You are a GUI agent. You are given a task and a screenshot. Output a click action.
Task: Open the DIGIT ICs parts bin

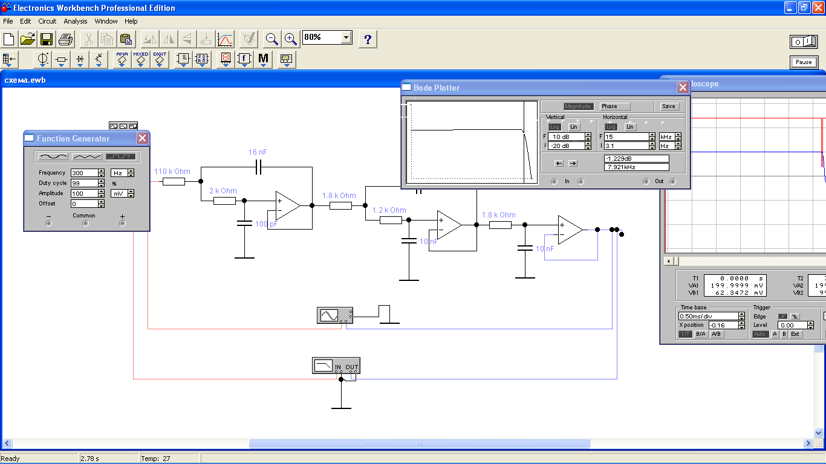(160, 59)
